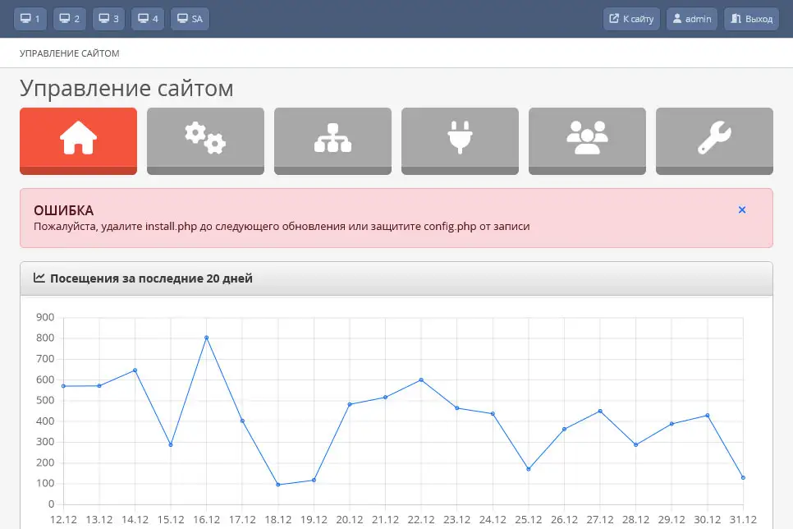Switch to monitor tab 3

tap(109, 19)
